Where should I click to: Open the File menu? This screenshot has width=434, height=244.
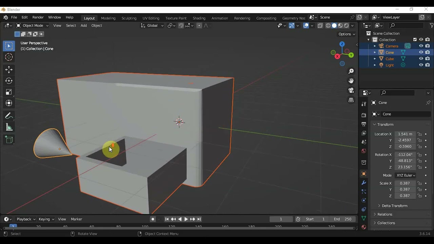pyautogui.click(x=14, y=17)
